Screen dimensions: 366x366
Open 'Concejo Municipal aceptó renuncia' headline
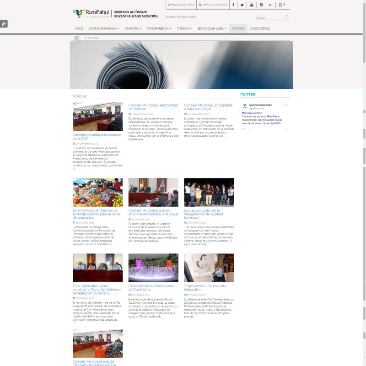tap(153, 212)
